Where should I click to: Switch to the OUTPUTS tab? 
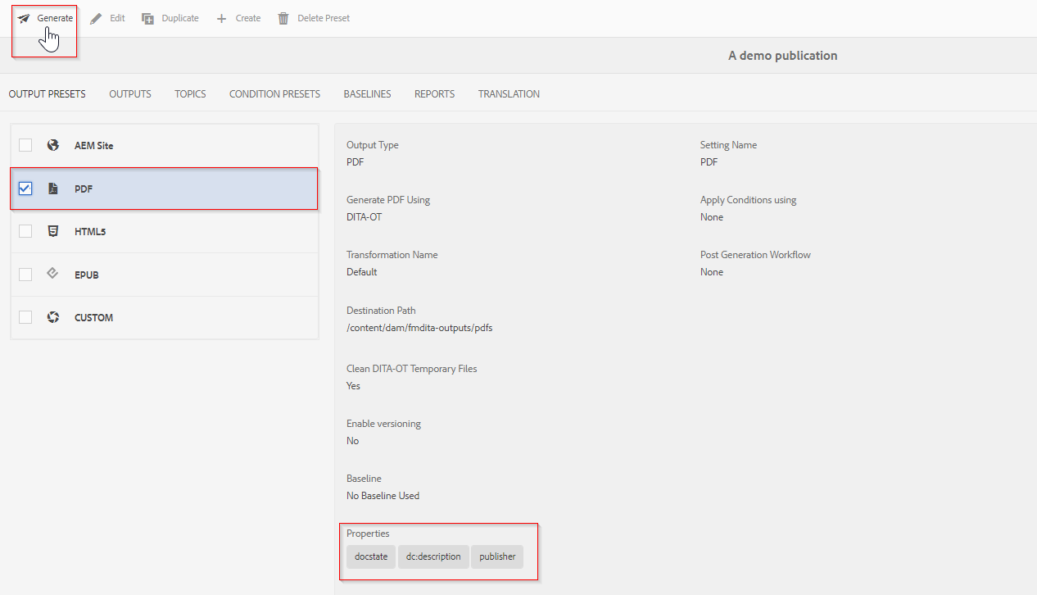tap(129, 93)
